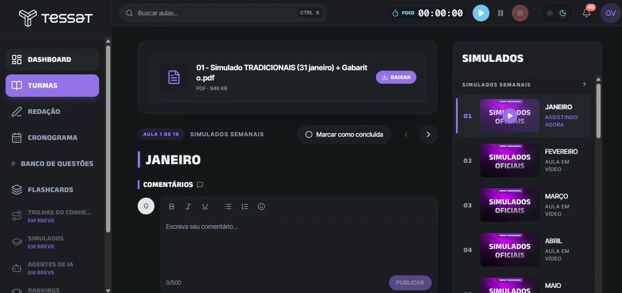Click the graduation cap Simulados icon
This screenshot has height=293, width=622.
pyautogui.click(x=17, y=242)
